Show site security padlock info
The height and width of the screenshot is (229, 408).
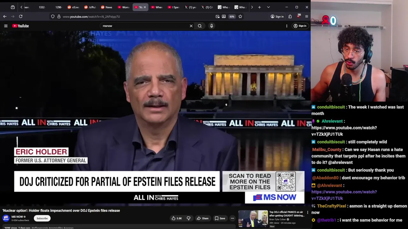59,16
